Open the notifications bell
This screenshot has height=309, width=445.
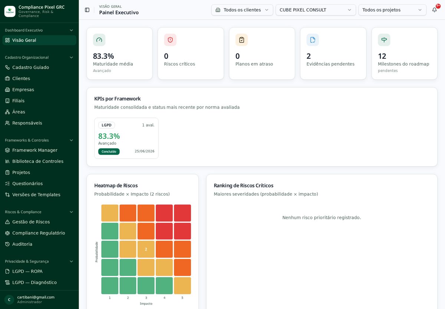tap(434, 10)
